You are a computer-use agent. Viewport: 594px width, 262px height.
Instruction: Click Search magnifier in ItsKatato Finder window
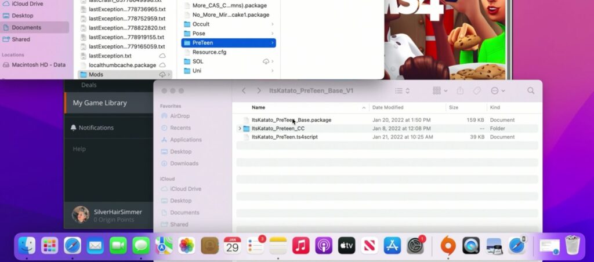click(x=531, y=91)
